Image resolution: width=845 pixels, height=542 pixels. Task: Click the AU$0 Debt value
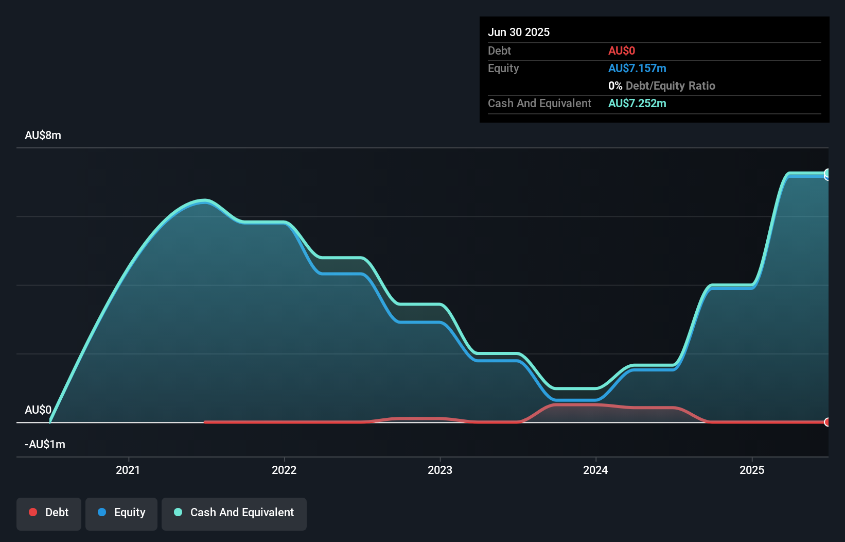(x=622, y=50)
